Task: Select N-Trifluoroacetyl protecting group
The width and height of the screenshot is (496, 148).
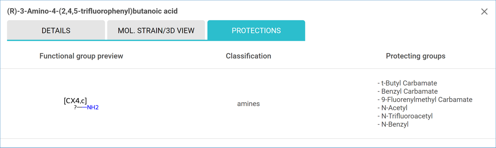Action: 405,116
